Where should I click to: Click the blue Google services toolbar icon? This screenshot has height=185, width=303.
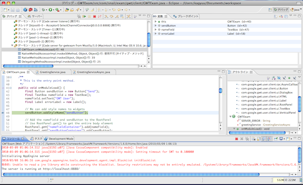coord(25,9)
